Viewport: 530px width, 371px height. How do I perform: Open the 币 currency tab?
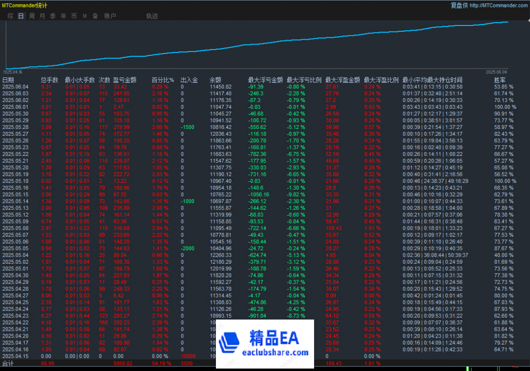tap(74, 16)
